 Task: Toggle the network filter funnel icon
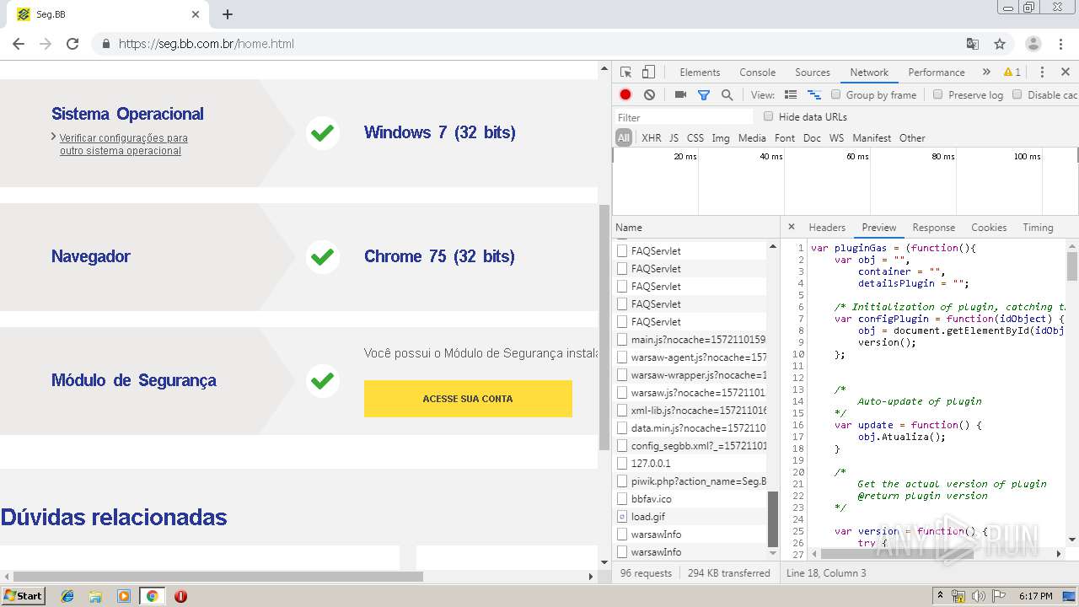pyautogui.click(x=704, y=95)
